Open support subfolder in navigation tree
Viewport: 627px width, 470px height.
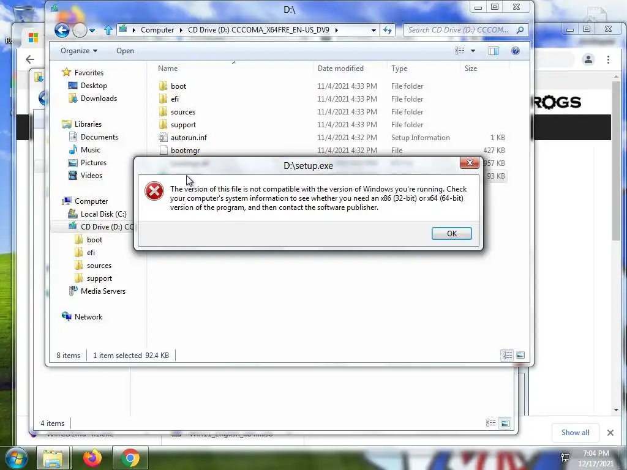99,278
